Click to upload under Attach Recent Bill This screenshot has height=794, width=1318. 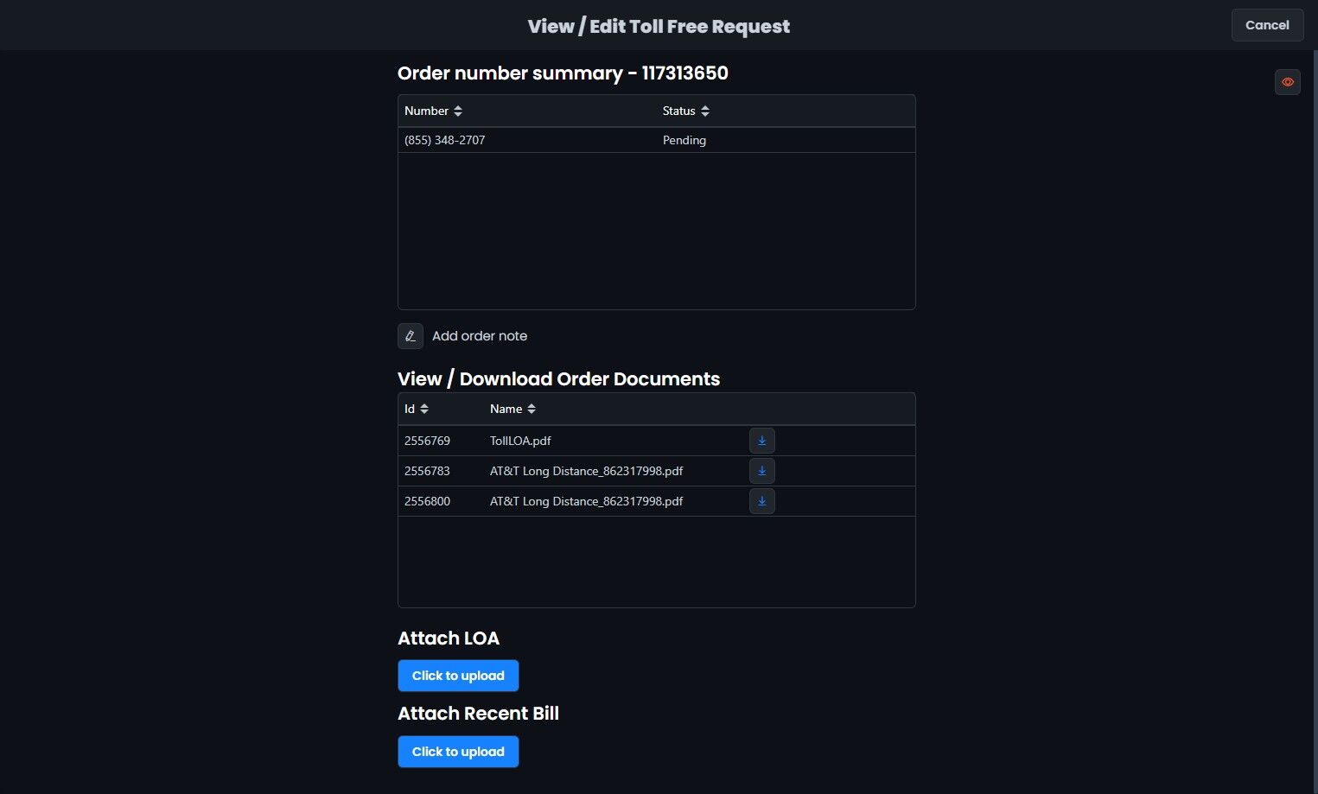(x=458, y=752)
